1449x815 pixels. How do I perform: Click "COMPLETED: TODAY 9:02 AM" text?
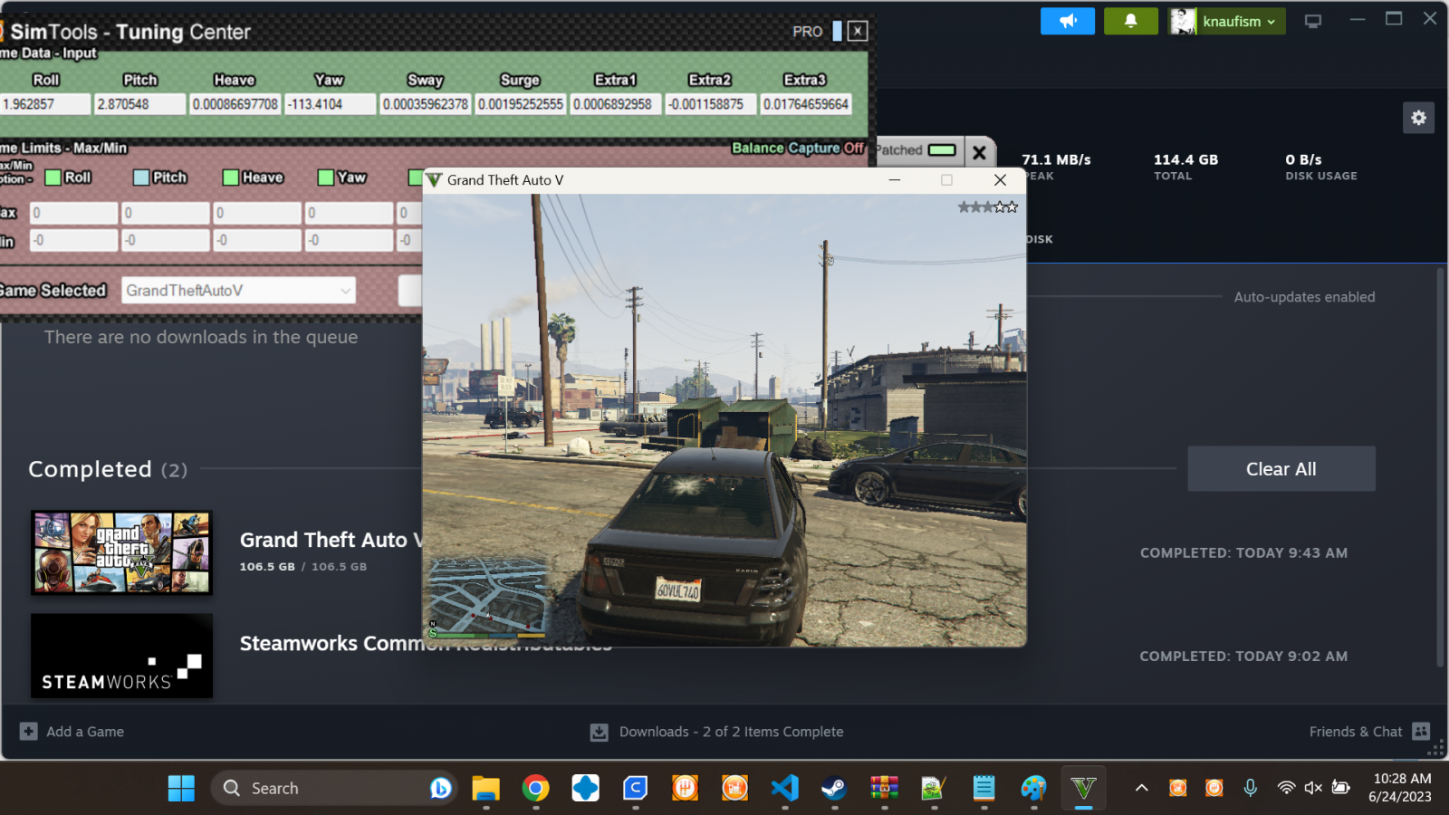pyautogui.click(x=1243, y=657)
